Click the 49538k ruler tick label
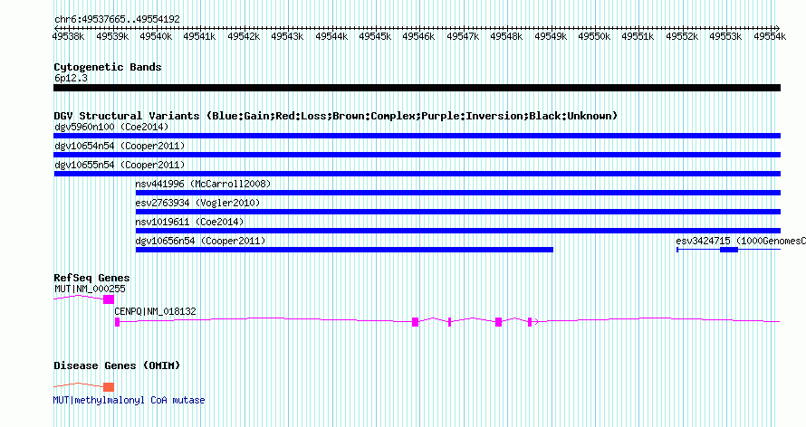Image resolution: width=806 pixels, height=427 pixels. pos(68,36)
